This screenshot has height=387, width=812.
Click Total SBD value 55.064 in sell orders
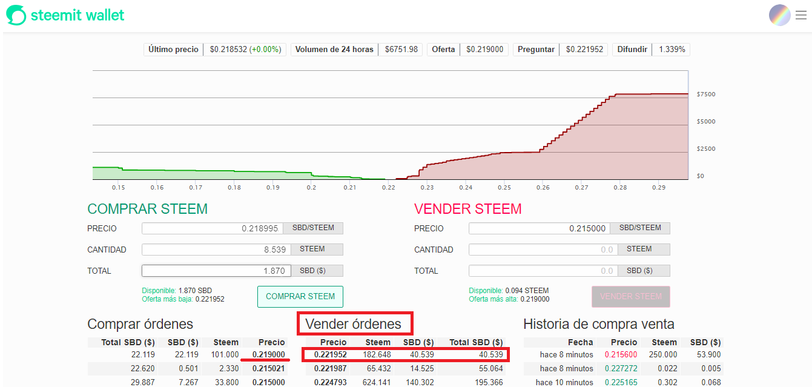pos(491,368)
